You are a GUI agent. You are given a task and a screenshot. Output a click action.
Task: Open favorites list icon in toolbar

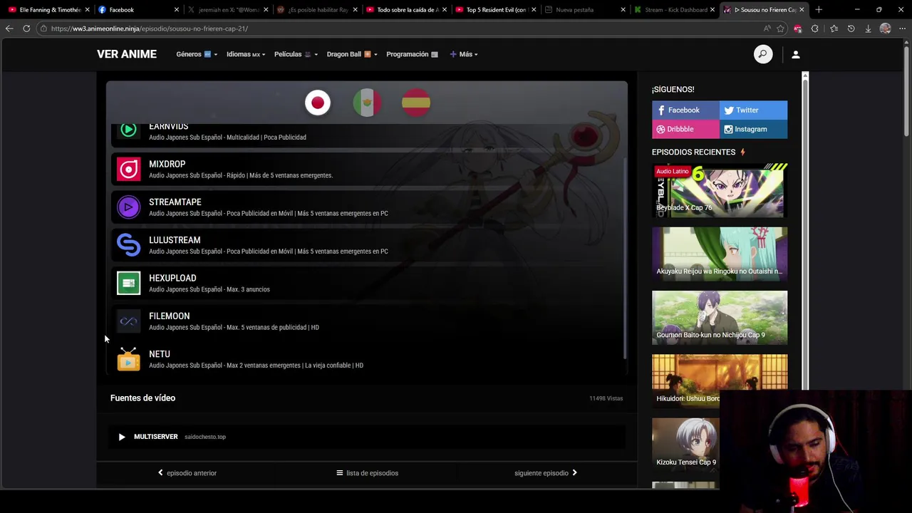tap(834, 28)
